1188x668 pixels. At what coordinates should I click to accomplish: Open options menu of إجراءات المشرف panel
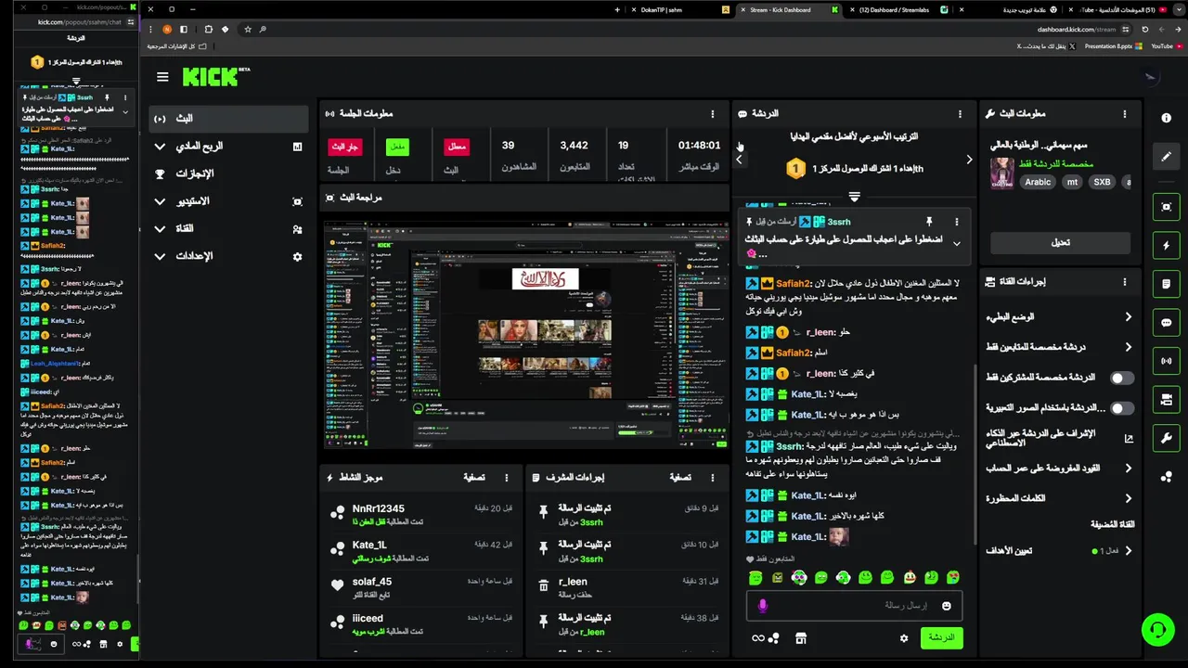click(x=713, y=478)
